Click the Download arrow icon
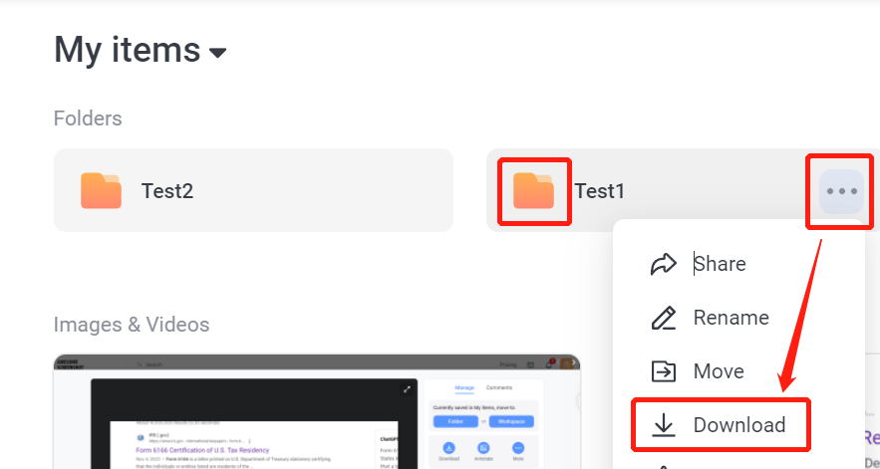The image size is (880, 469). coord(664,425)
